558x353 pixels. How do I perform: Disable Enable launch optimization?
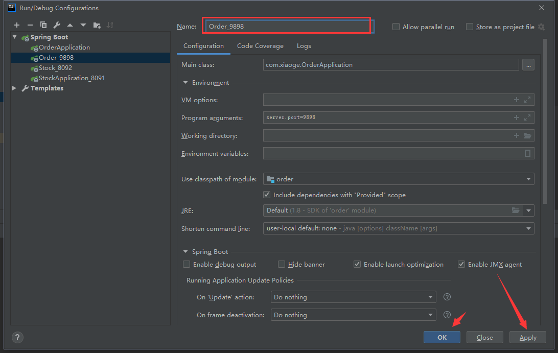[357, 264]
